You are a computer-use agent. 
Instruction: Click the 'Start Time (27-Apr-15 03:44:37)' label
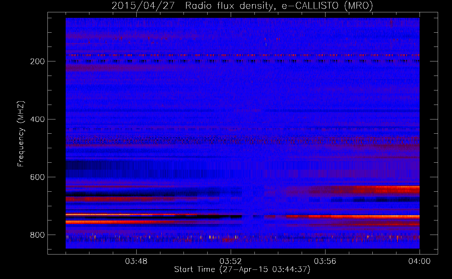tap(242, 270)
